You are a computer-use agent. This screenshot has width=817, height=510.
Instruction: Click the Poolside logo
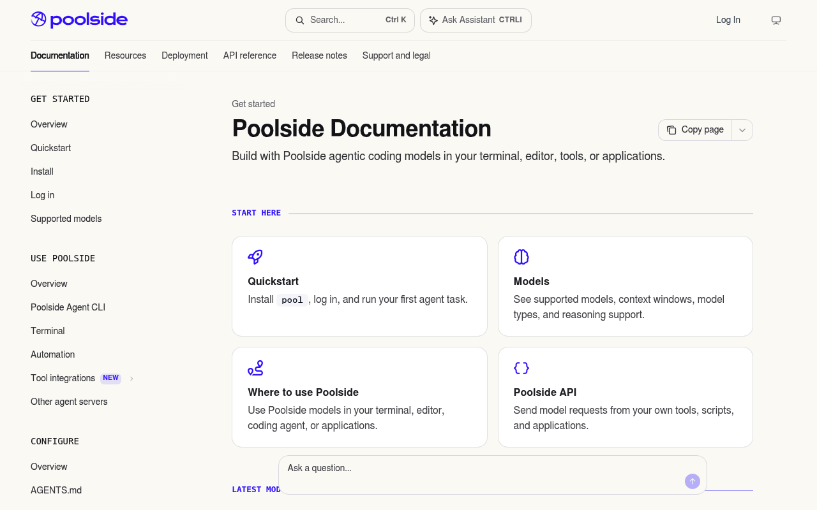pos(79,20)
